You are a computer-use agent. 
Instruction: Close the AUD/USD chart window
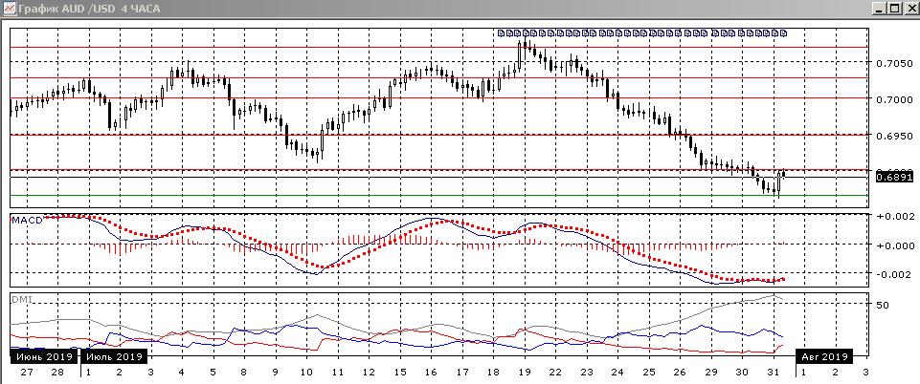click(910, 9)
